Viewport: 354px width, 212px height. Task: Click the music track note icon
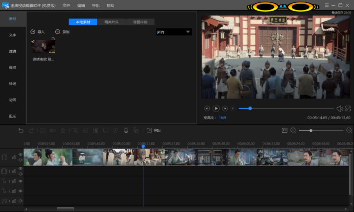(x=4, y=201)
